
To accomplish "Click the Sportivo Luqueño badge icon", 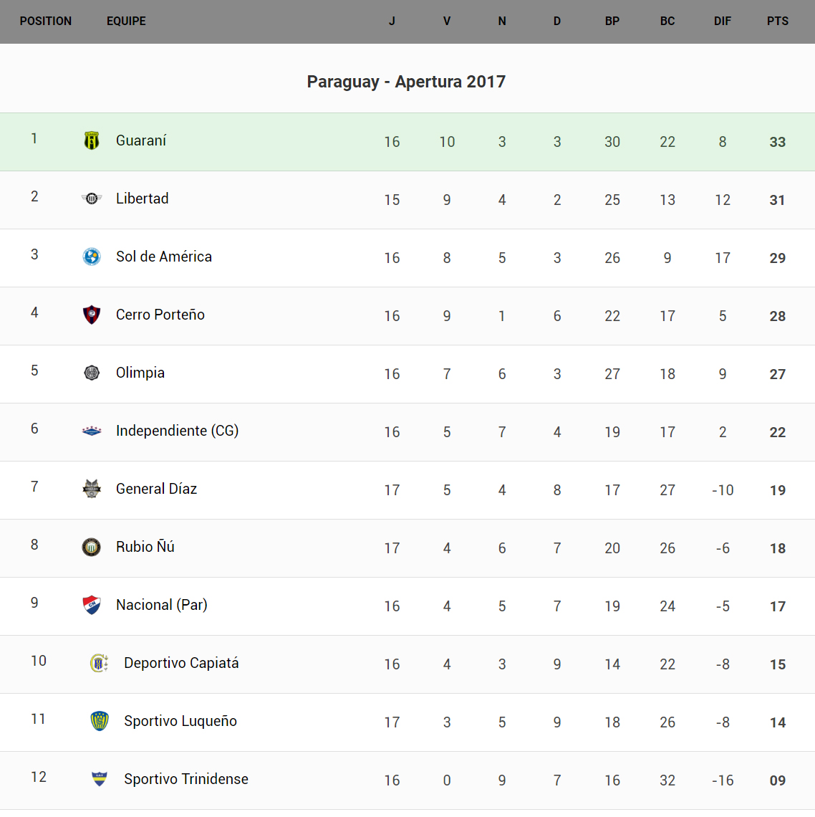I will (100, 721).
